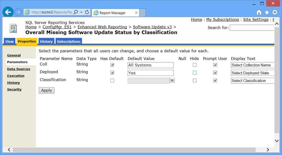
Task: Close the browser window
Action: click(273, 3)
